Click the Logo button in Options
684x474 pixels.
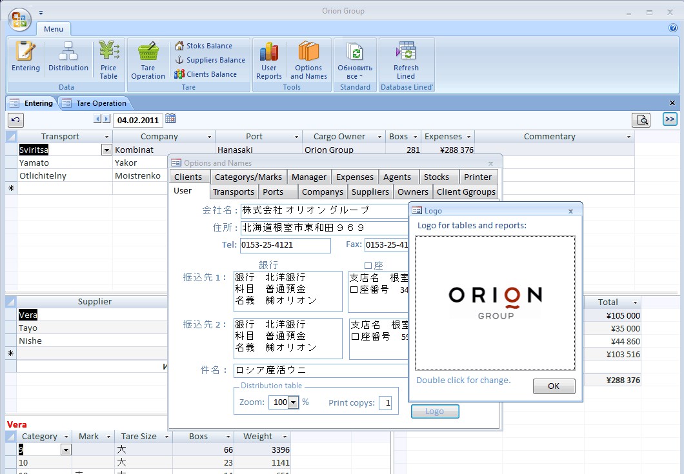click(x=434, y=411)
